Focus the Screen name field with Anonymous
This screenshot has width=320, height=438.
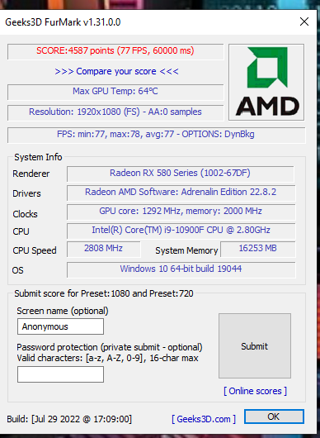click(60, 326)
